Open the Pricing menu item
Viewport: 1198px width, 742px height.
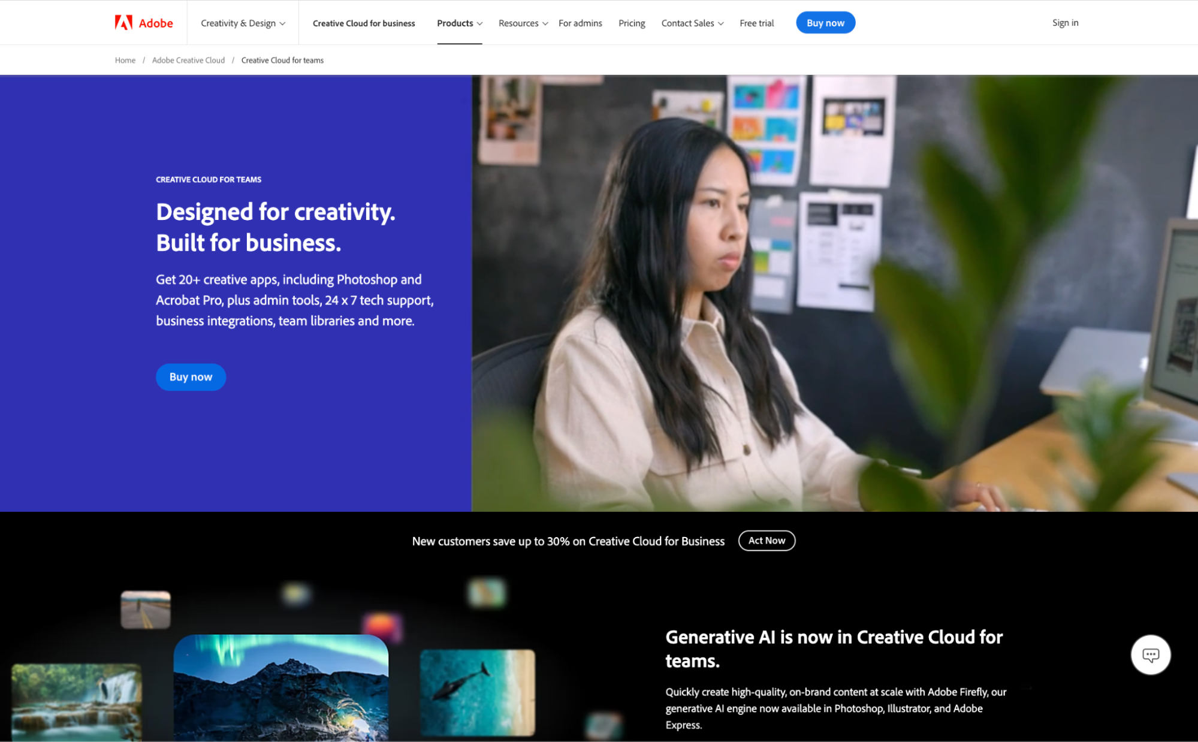pyautogui.click(x=632, y=23)
